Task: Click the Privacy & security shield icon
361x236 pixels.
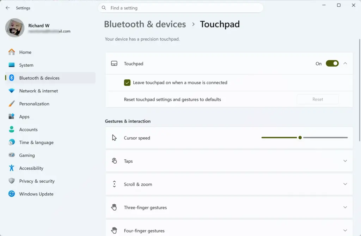Action: pos(12,181)
